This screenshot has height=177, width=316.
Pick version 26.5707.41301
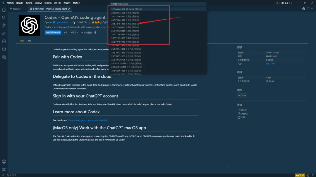158,49
